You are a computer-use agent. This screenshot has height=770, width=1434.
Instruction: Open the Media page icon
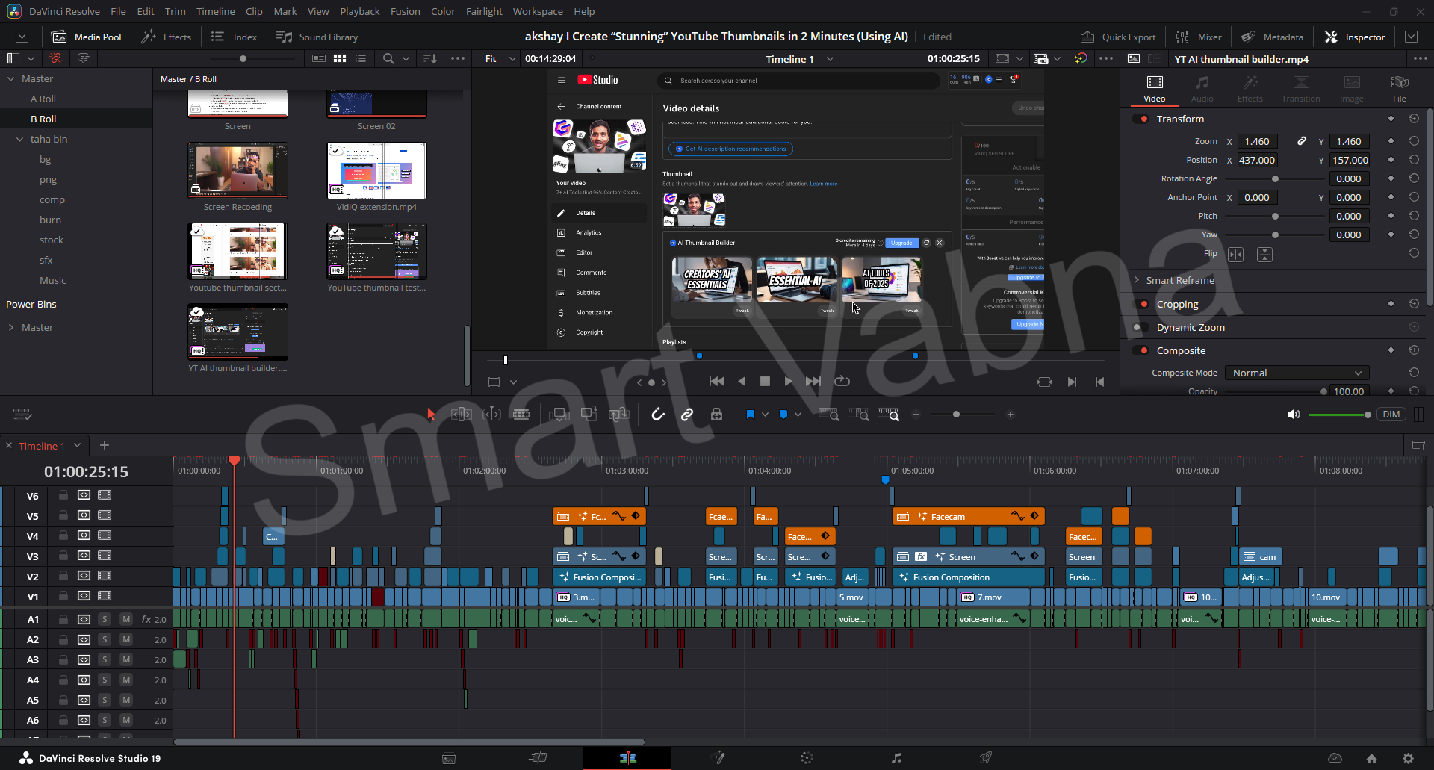pyautogui.click(x=449, y=758)
